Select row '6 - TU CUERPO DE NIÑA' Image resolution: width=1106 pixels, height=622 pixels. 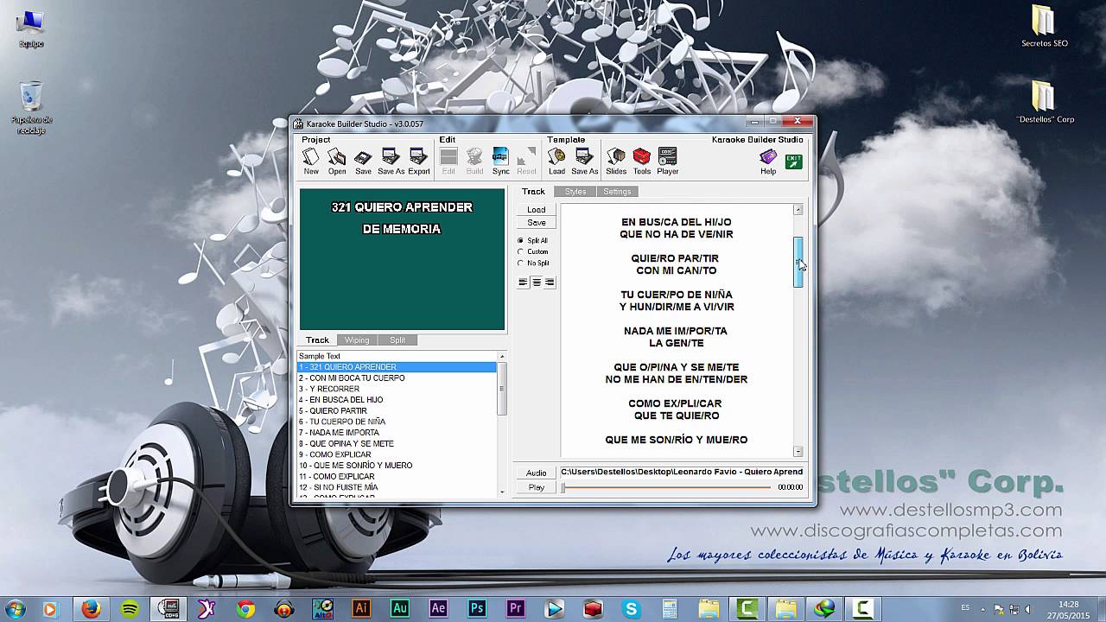[x=397, y=422]
